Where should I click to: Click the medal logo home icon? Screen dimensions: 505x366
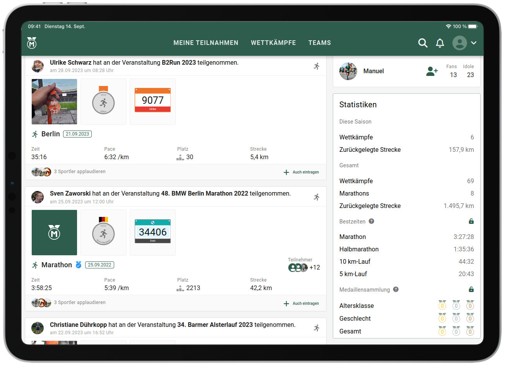32,43
